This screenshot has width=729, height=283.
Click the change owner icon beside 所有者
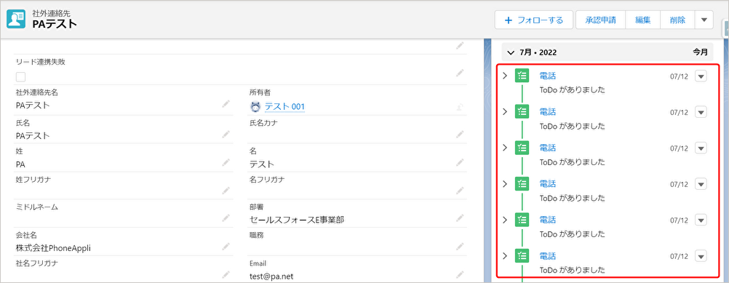click(x=460, y=107)
